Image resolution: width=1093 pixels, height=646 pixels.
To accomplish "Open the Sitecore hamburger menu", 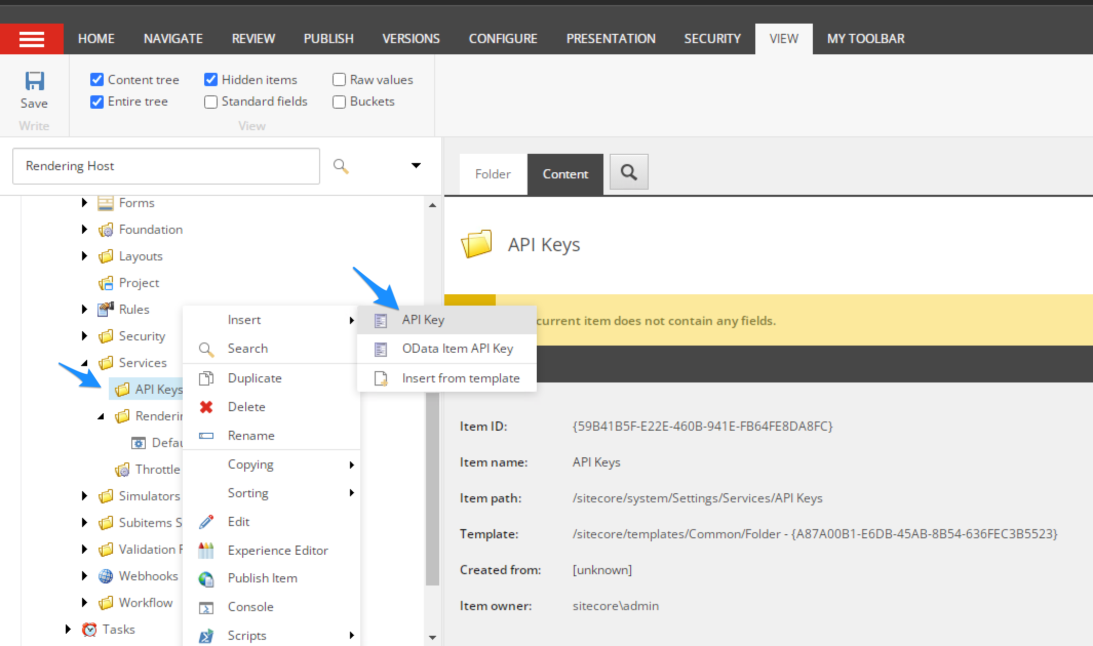I will click(32, 39).
